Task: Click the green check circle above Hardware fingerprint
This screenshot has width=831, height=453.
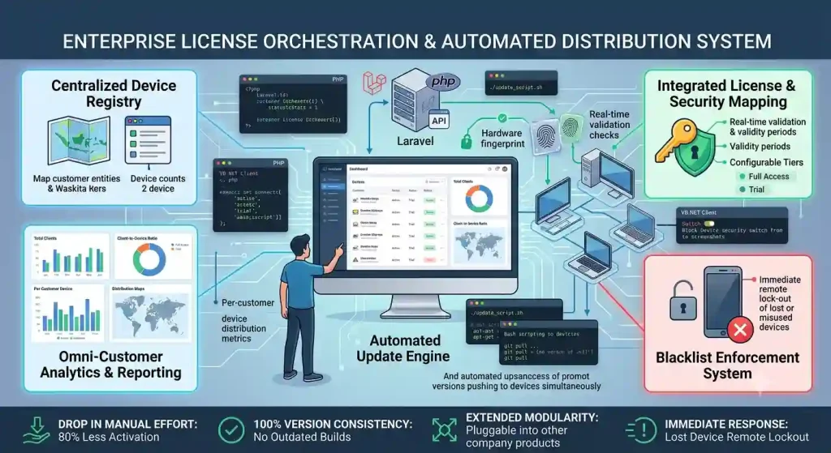Action: coord(502,118)
